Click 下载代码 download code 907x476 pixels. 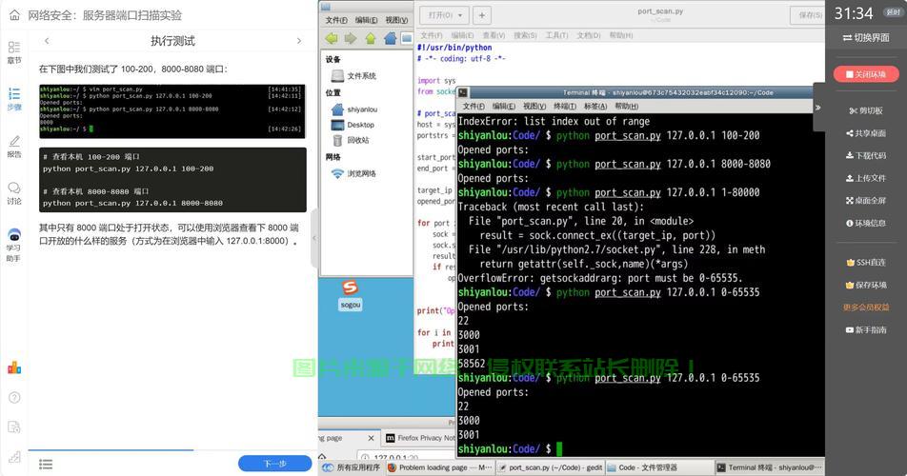866,155
